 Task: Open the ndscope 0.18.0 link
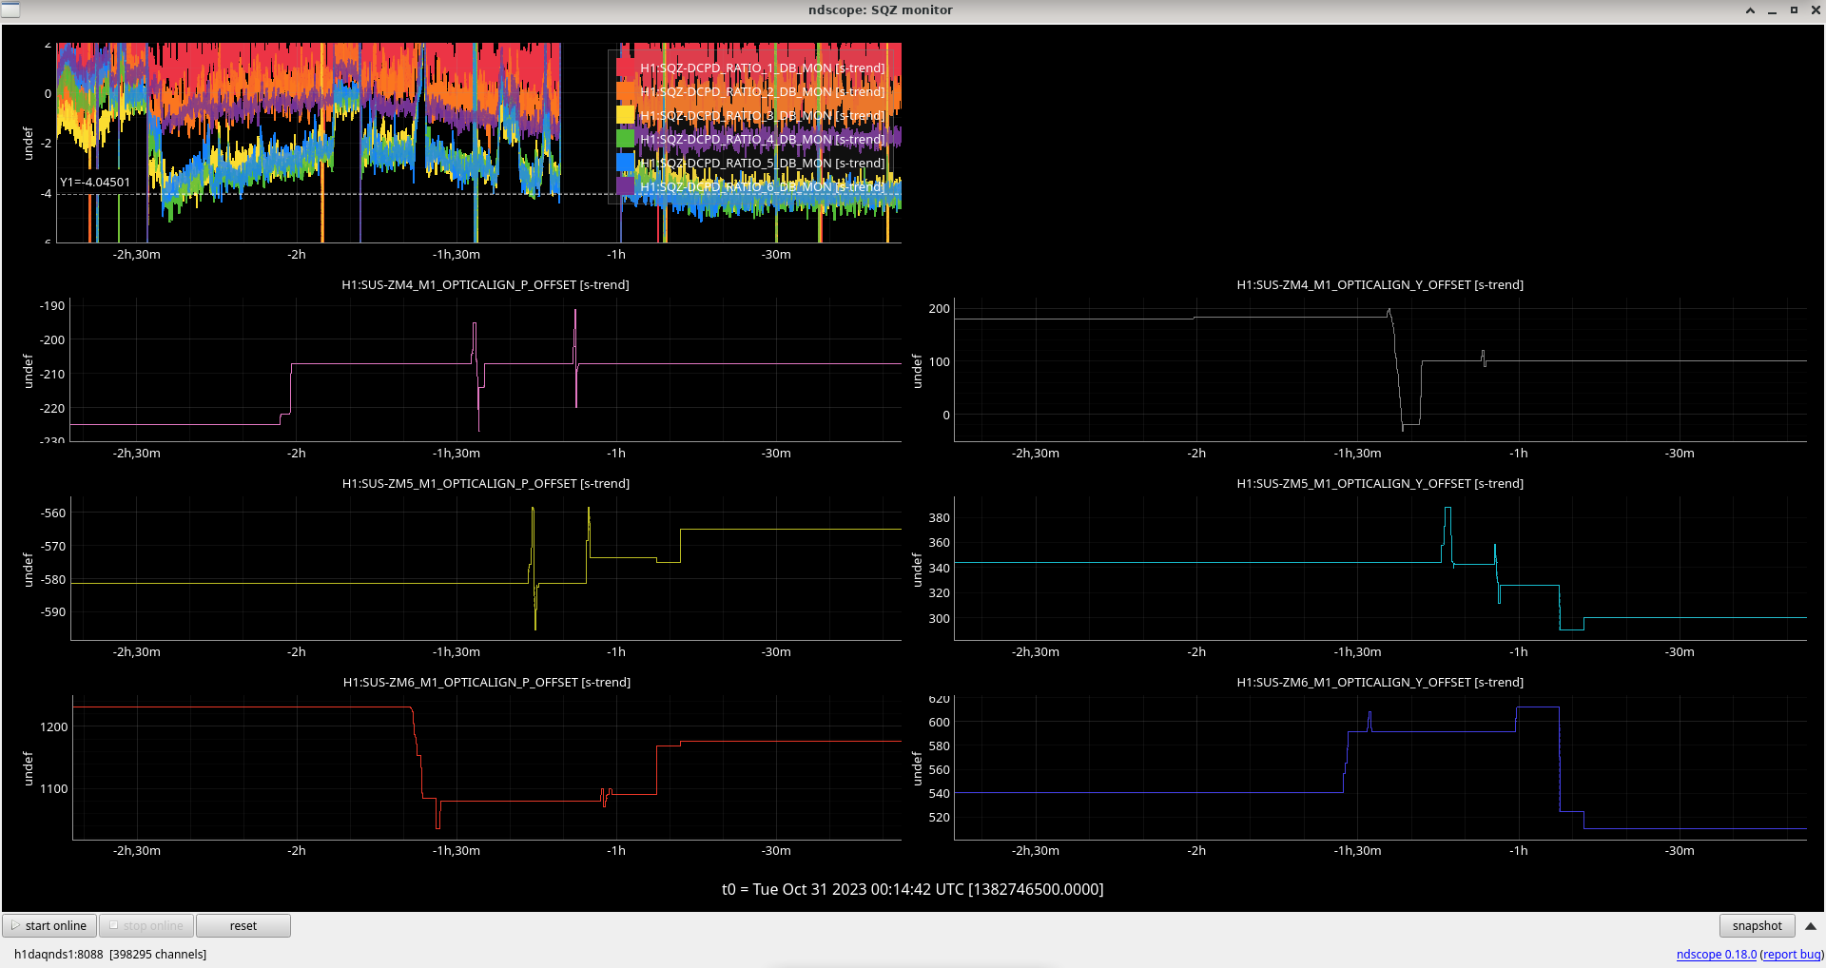click(x=1716, y=954)
